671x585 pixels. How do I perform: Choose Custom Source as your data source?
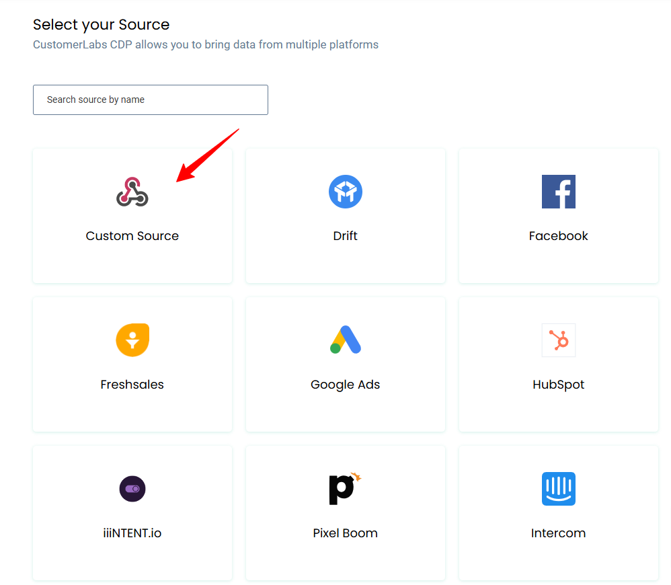(132, 215)
